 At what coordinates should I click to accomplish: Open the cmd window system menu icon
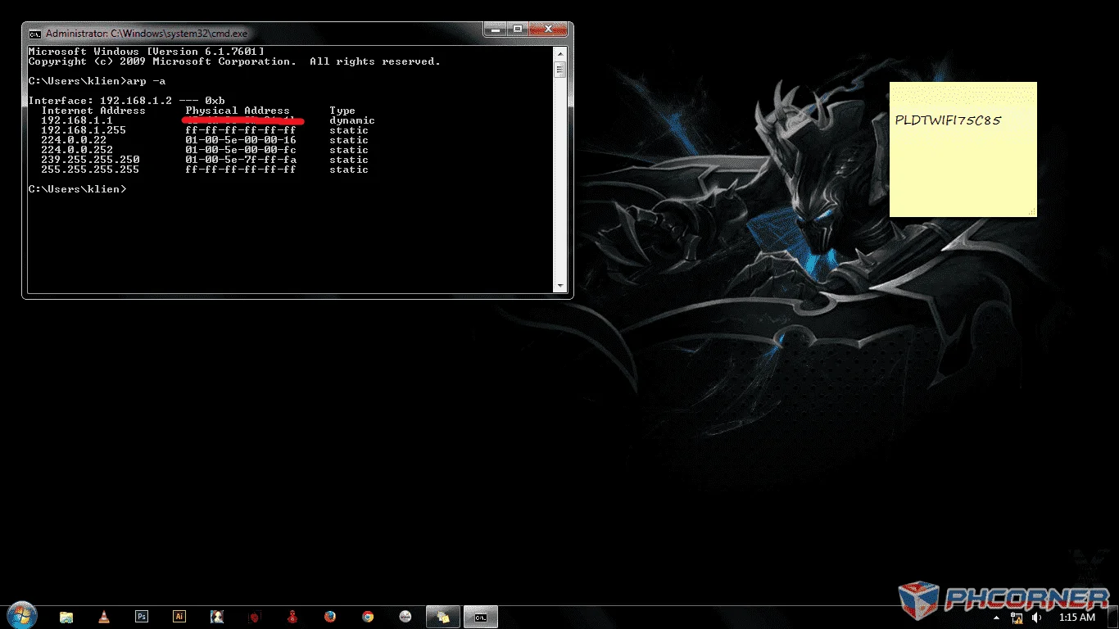point(34,34)
